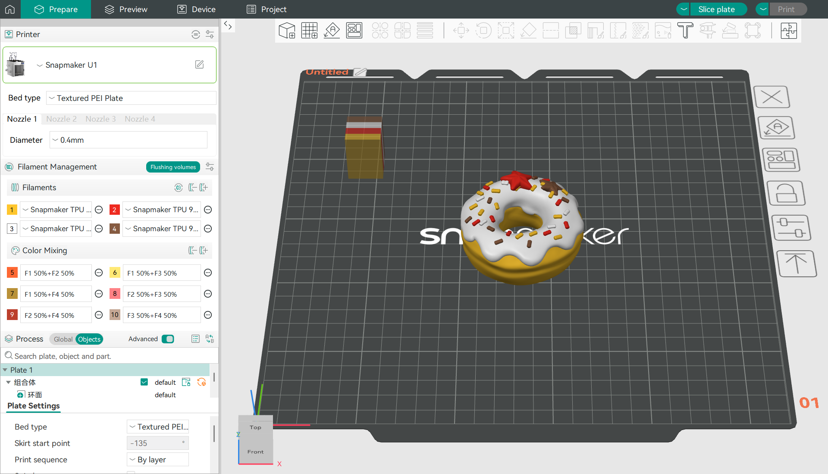Click the remove plate X icon
The width and height of the screenshot is (828, 474).
(x=772, y=97)
